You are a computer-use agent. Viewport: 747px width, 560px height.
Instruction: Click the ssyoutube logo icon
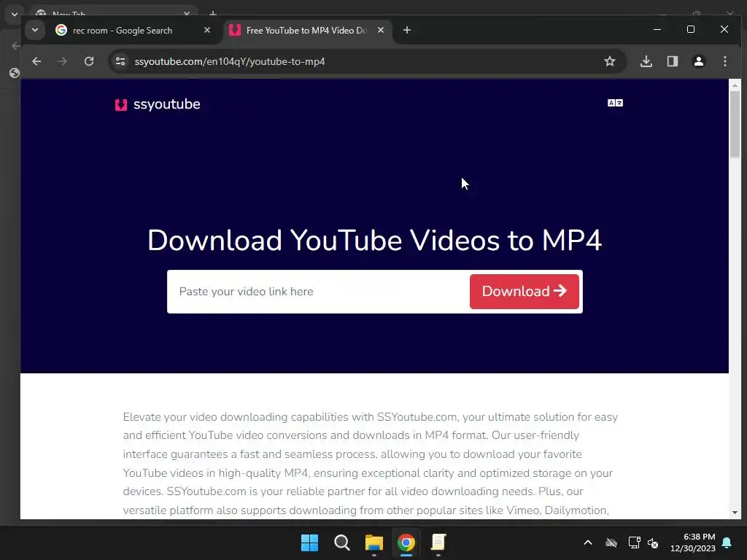121,105
